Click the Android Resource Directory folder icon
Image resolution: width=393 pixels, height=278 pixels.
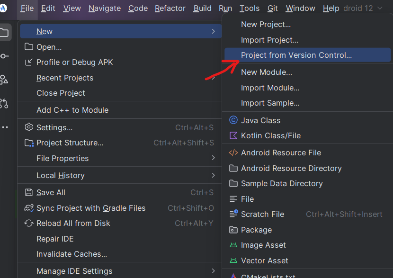233,168
